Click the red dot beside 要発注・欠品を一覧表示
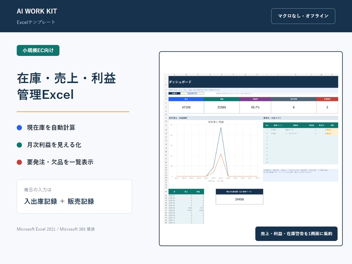 click(x=19, y=162)
